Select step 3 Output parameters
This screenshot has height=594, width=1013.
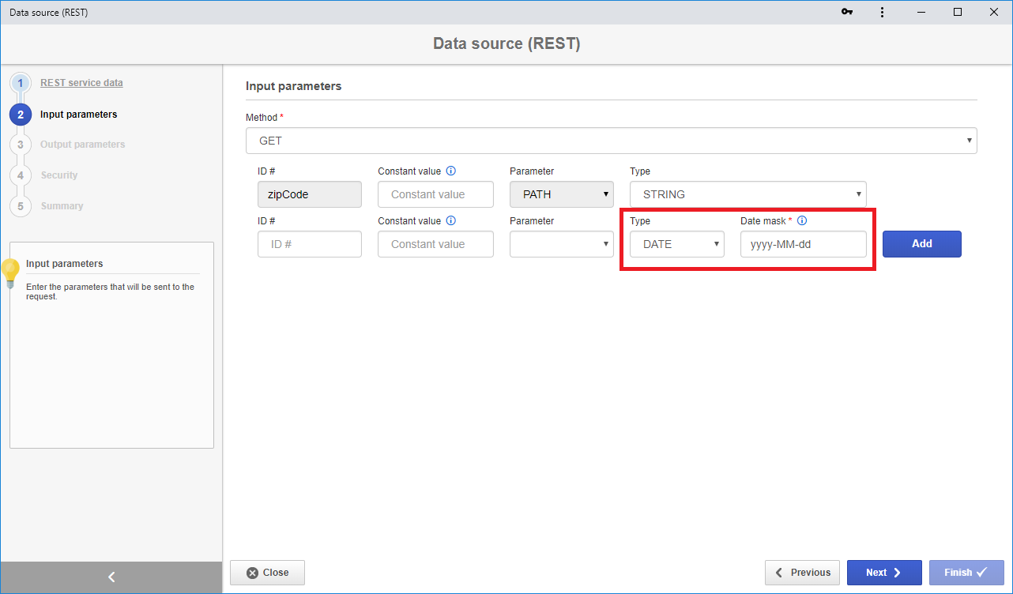click(82, 145)
